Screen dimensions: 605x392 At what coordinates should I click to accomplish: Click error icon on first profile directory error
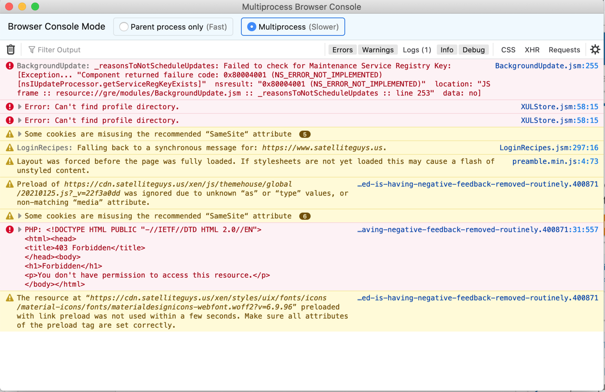(x=10, y=107)
